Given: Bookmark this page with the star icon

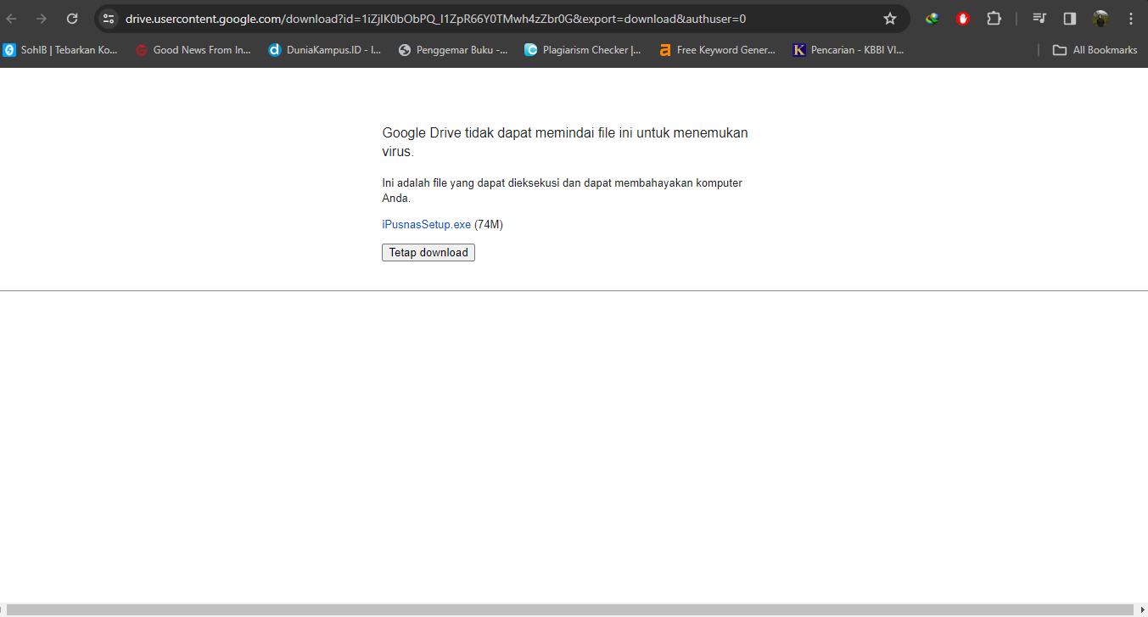Looking at the screenshot, I should [890, 19].
